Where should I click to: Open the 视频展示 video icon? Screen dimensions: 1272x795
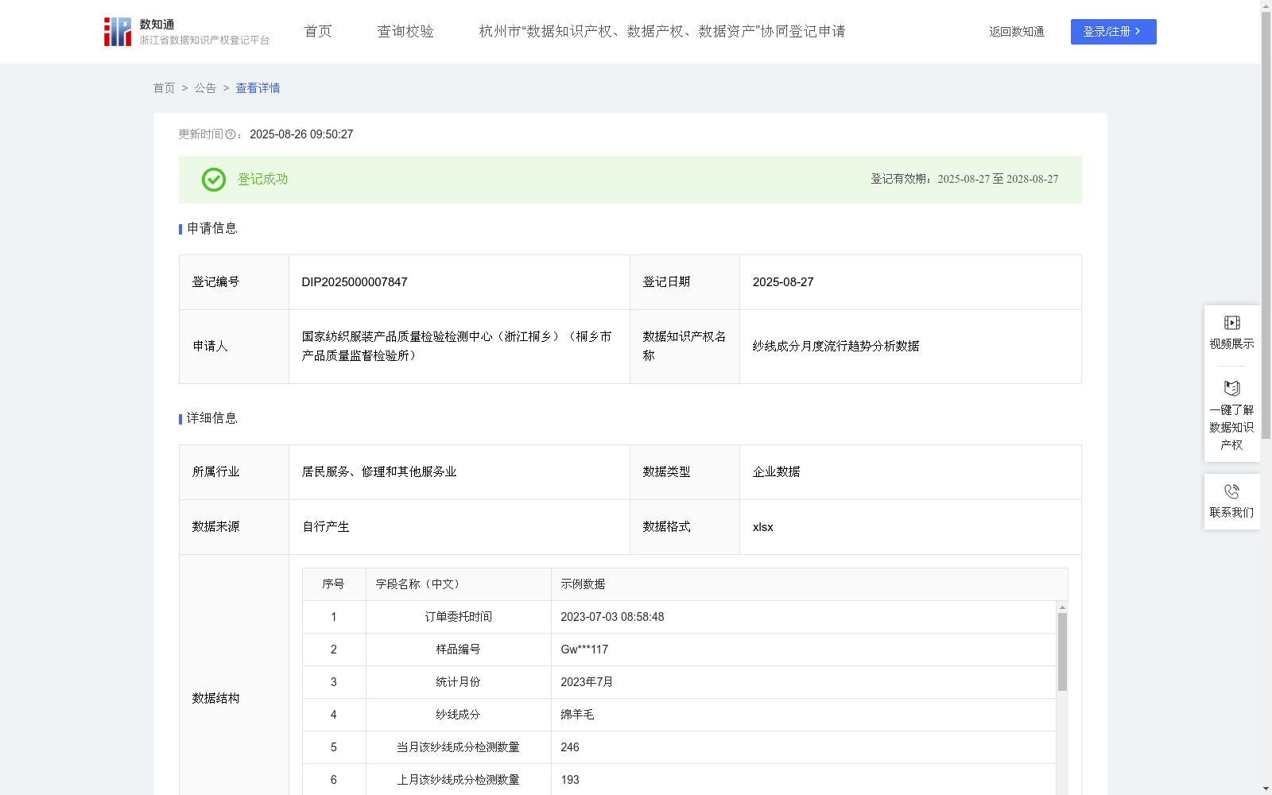click(1231, 323)
